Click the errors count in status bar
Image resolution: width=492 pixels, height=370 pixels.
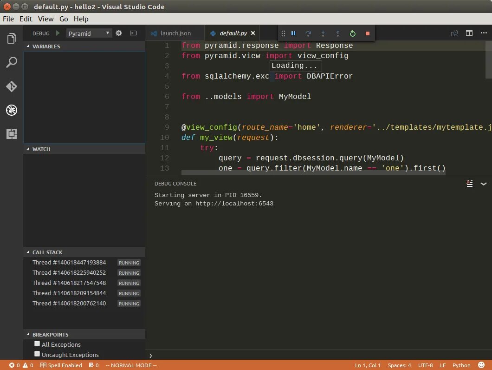pyautogui.click(x=14, y=365)
